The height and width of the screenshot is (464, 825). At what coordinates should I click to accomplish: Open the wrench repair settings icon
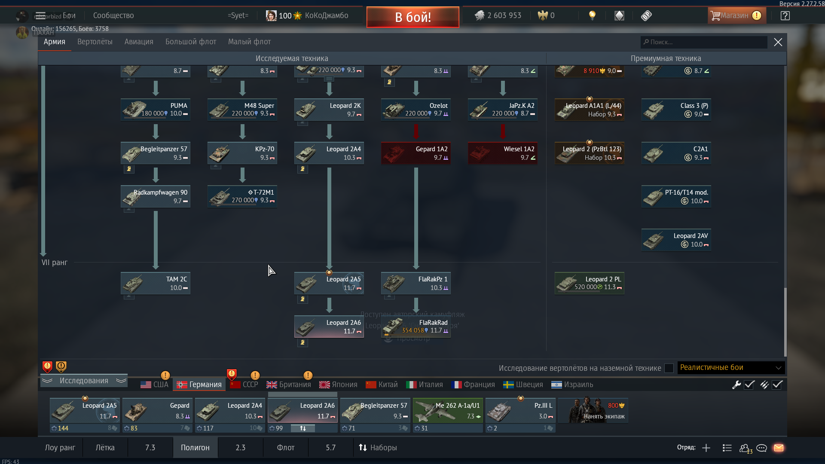pos(736,385)
